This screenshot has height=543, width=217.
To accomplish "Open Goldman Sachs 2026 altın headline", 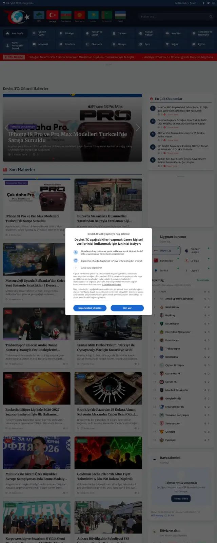I will (105, 476).
